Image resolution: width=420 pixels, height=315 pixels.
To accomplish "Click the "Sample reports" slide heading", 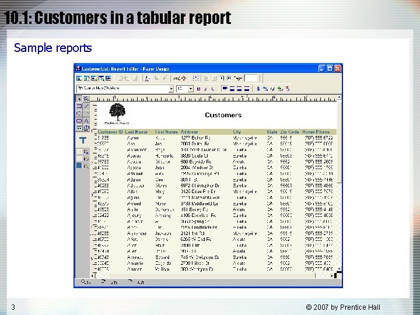I will 52,48.
